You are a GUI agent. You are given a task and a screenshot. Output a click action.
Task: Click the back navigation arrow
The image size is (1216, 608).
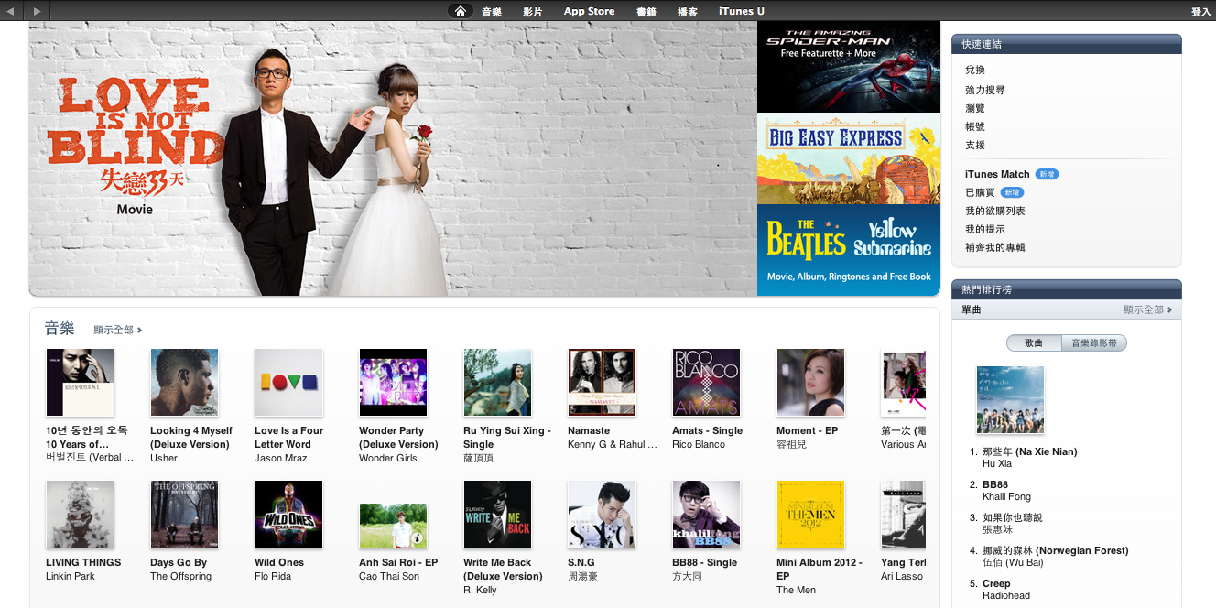point(11,11)
